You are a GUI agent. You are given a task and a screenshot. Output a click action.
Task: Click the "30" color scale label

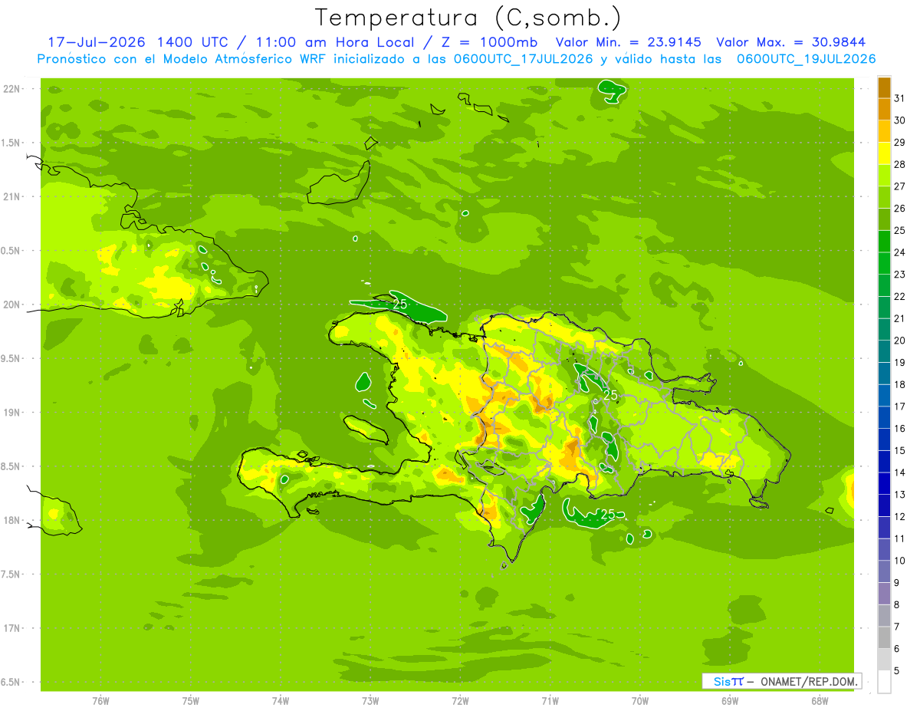pos(900,120)
